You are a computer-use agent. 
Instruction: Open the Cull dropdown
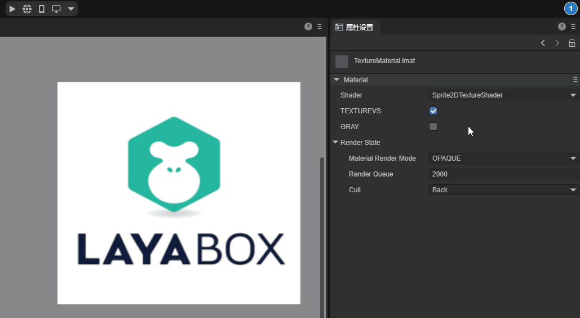coord(503,190)
